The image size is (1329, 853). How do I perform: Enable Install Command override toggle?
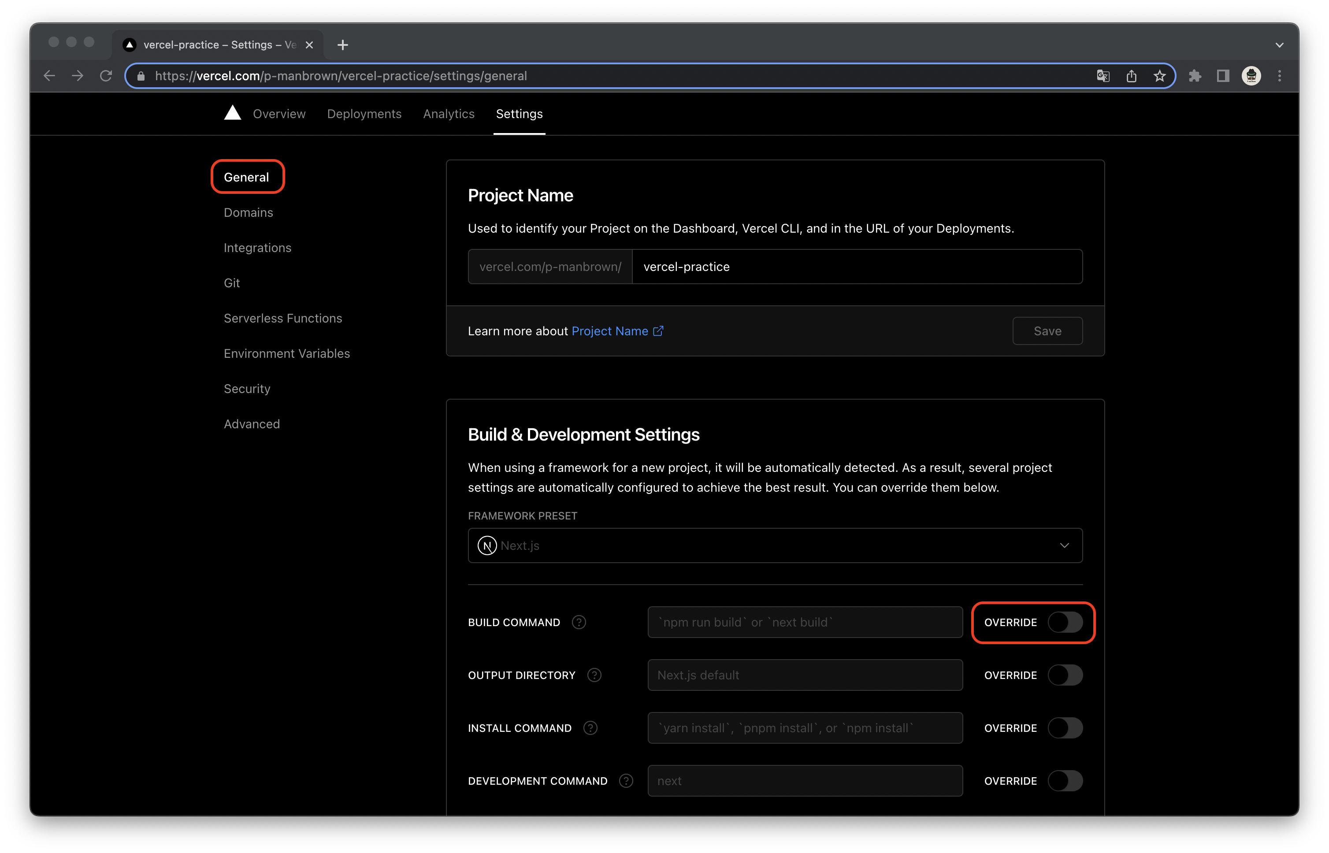pyautogui.click(x=1065, y=728)
